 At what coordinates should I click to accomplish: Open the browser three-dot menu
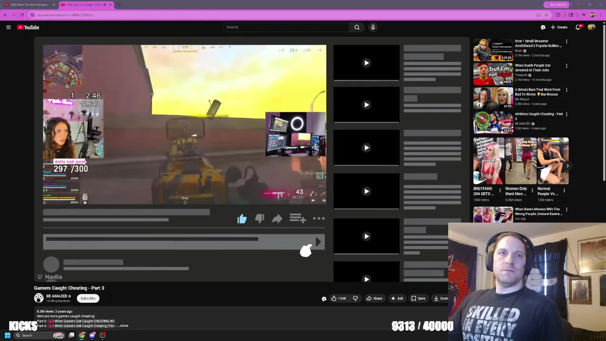601,15
